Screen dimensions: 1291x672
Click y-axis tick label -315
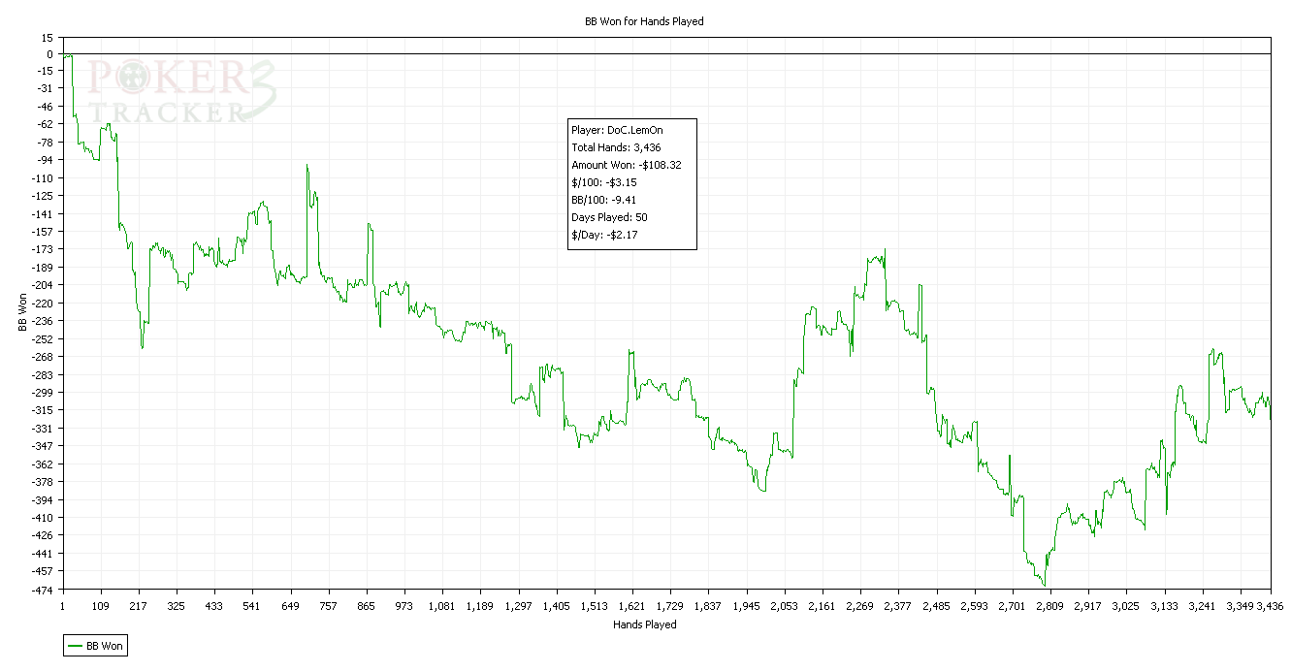tap(41, 410)
